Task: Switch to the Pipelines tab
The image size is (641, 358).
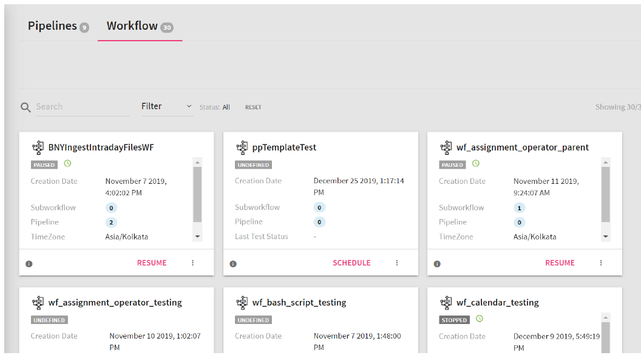Action: tap(58, 26)
